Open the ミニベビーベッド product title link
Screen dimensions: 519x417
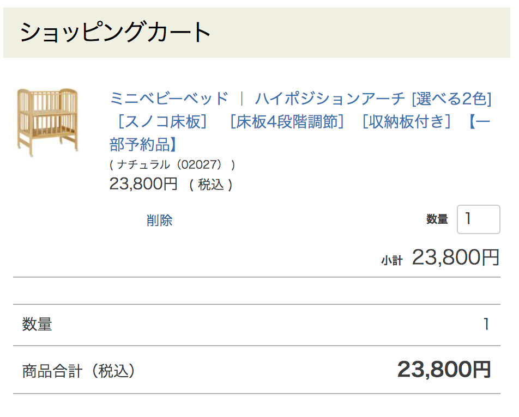(x=169, y=99)
